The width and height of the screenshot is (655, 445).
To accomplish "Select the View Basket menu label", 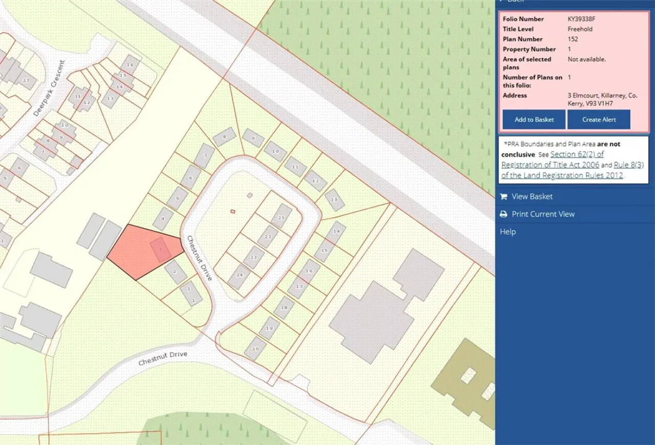I will [x=532, y=197].
